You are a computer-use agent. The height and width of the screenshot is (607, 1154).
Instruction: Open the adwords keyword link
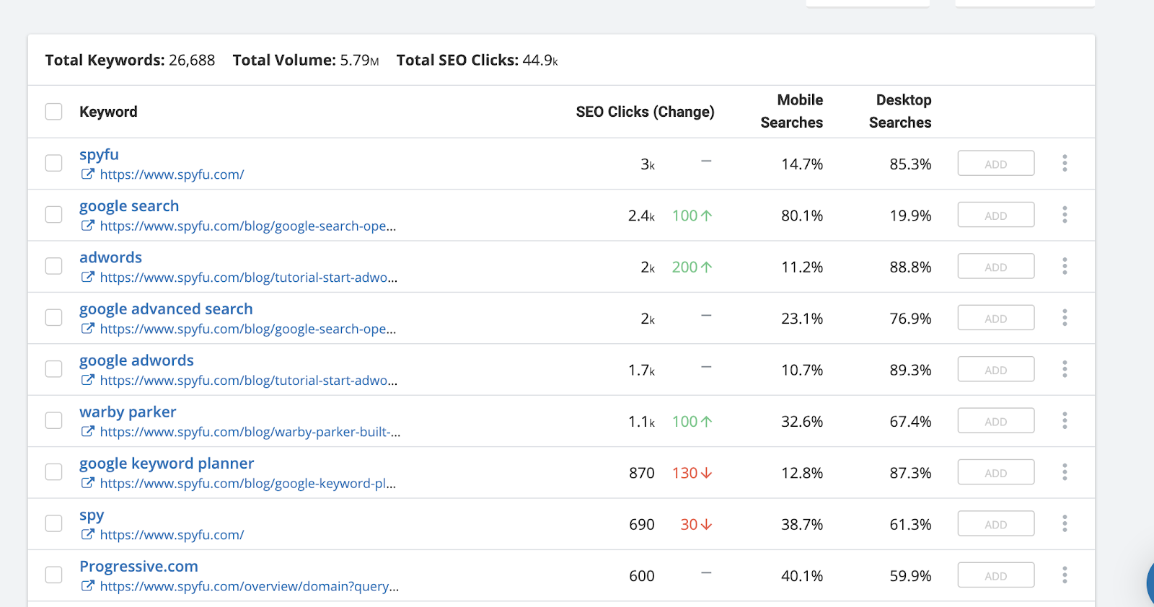(x=110, y=257)
